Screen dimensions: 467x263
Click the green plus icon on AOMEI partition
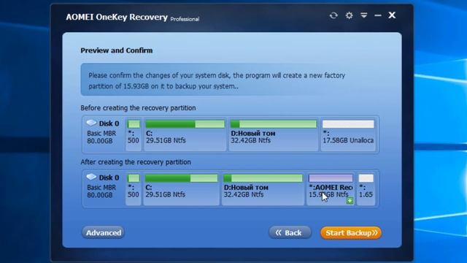(x=350, y=201)
